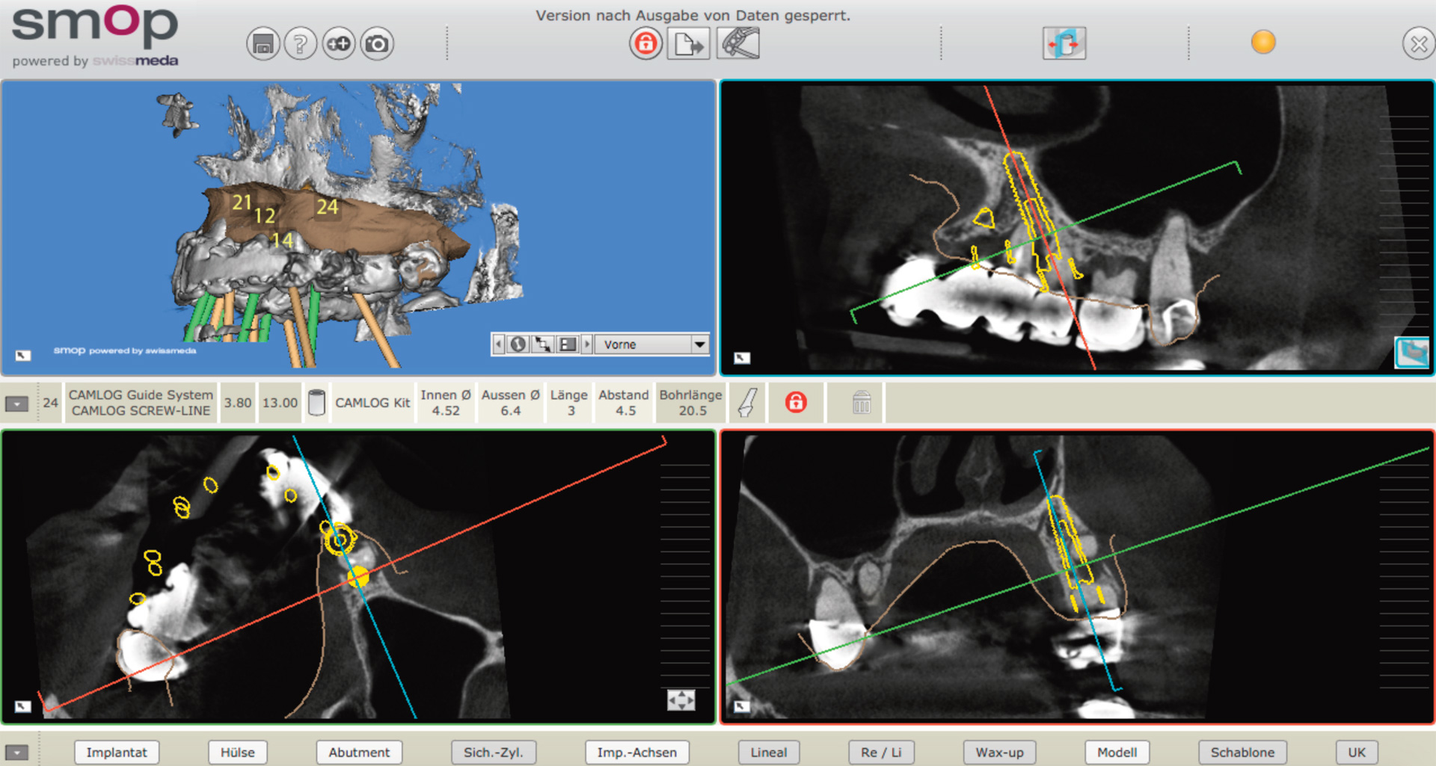Click the abutment icon in implant row
Image resolution: width=1436 pixels, height=766 pixels.
pos(746,403)
